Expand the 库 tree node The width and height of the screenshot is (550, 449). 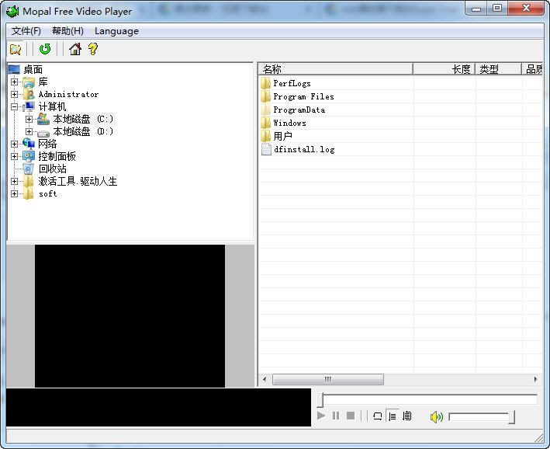point(14,82)
